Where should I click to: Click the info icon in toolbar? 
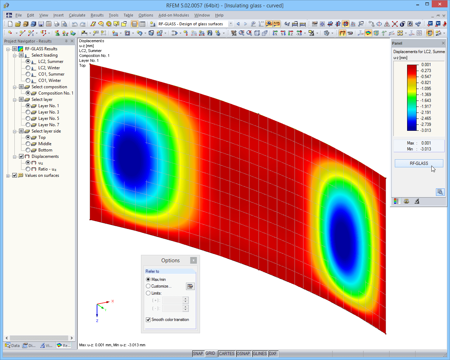coord(402,24)
